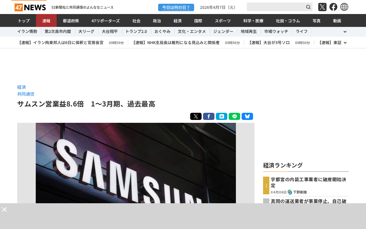The image size is (366, 229).
Task: Select the 地域再生 topic link
Action: 249,31
